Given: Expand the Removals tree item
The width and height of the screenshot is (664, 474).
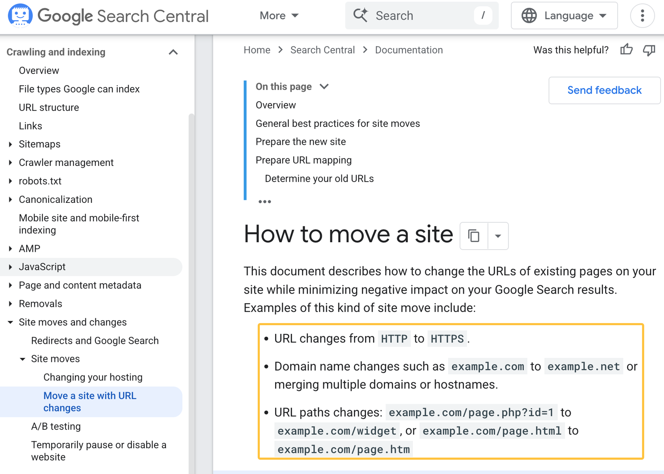Looking at the screenshot, I should tap(10, 304).
